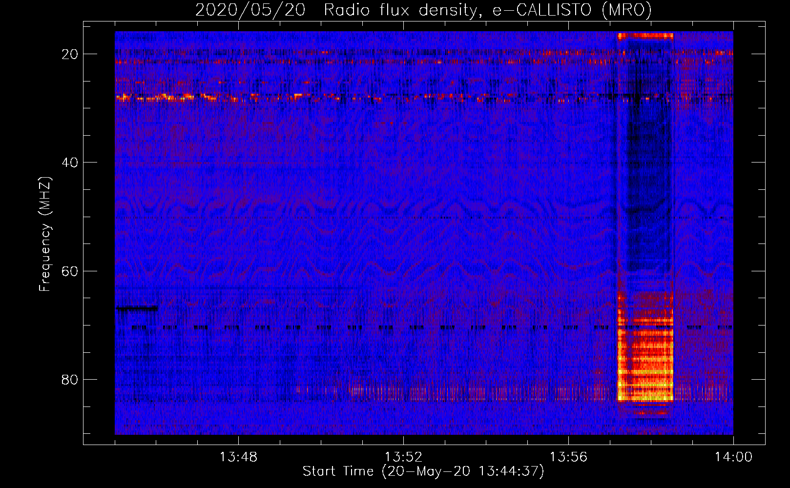790x488 pixels.
Task: Click the 80 frequency tick label
Action: [x=70, y=380]
